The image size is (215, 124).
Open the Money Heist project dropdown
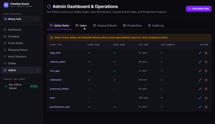[21, 19]
